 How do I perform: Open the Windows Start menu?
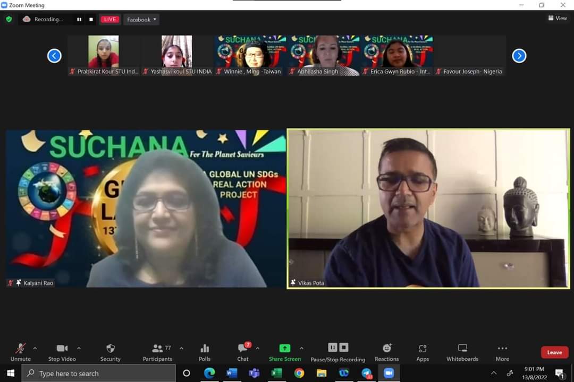[11, 373]
